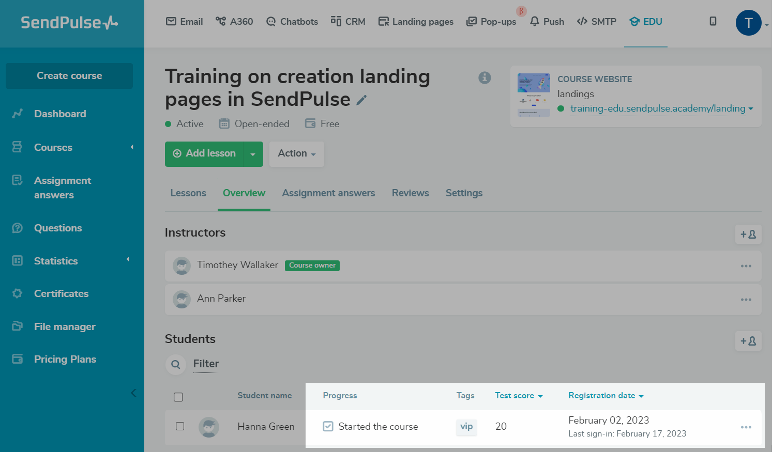
Task: Open the training-edu.sendpulse.academy/landing link
Action: [657, 108]
